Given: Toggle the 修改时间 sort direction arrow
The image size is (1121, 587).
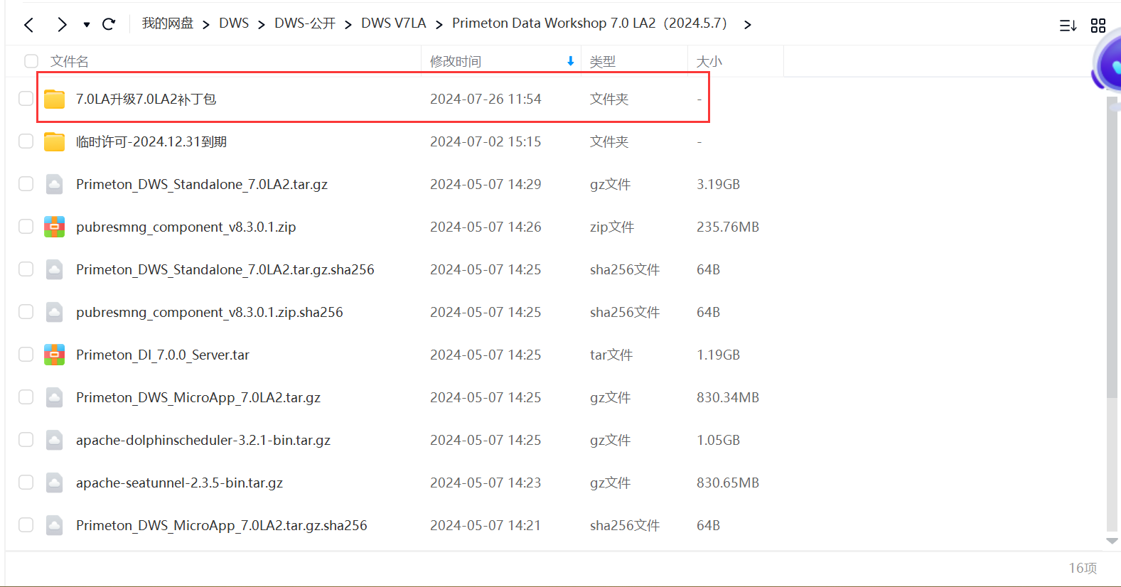Looking at the screenshot, I should point(570,62).
